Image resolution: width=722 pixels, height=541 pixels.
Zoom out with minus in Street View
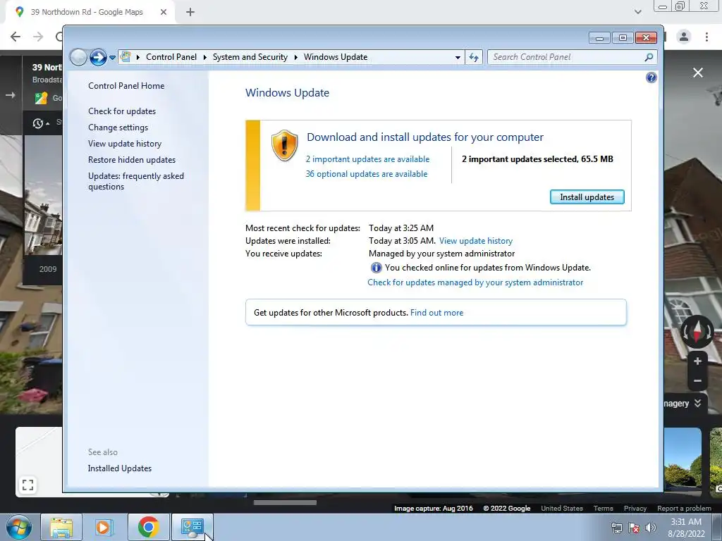point(697,381)
